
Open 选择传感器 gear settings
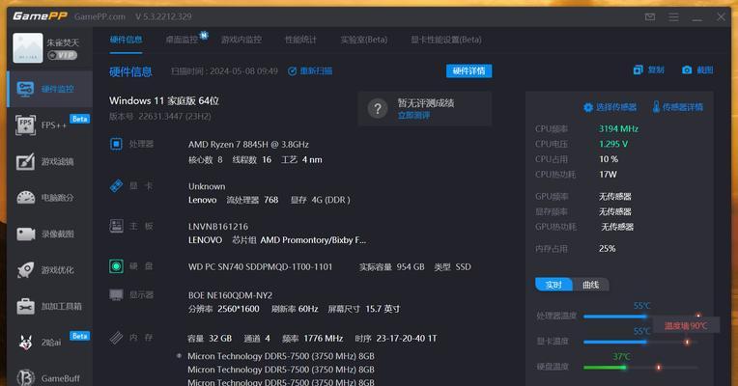610,107
